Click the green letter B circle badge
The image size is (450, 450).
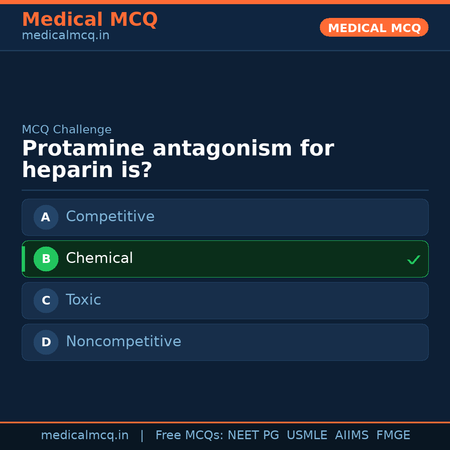[46, 259]
